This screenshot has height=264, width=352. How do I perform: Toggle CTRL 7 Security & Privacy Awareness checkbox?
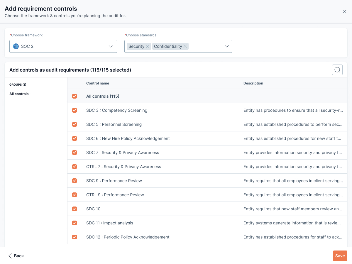click(75, 167)
